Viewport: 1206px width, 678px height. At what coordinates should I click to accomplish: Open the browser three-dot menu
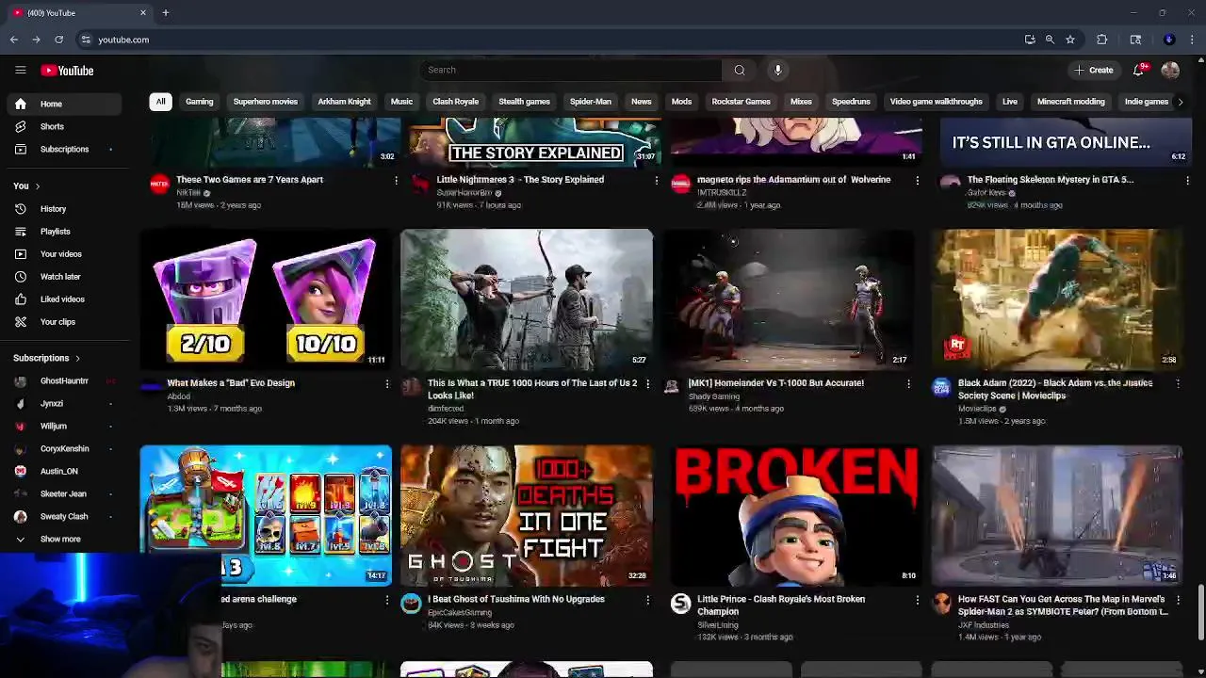[1193, 40]
